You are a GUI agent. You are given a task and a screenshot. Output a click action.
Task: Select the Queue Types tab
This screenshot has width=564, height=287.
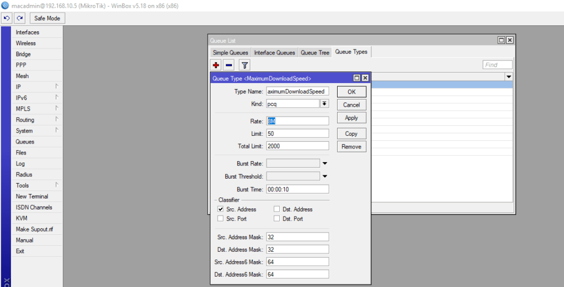click(351, 52)
